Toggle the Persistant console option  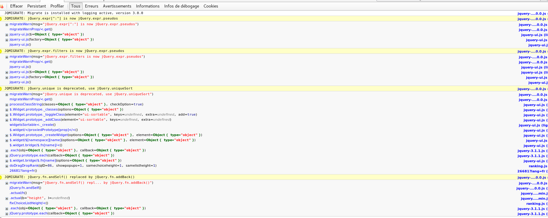(x=37, y=6)
